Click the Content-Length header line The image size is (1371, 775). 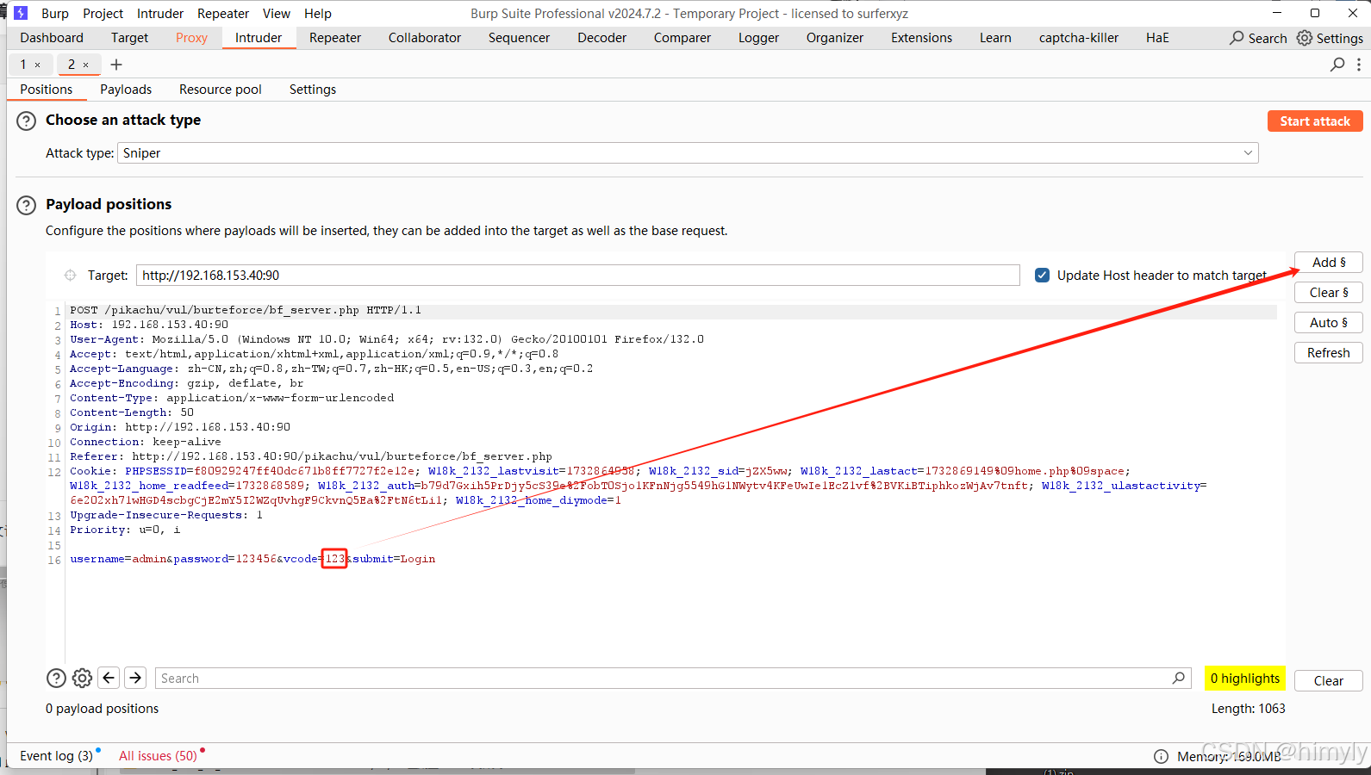tap(132, 412)
